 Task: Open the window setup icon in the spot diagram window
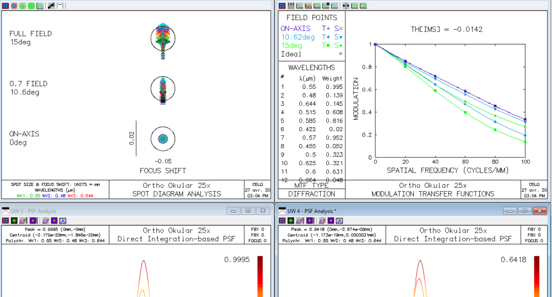[6, 6]
